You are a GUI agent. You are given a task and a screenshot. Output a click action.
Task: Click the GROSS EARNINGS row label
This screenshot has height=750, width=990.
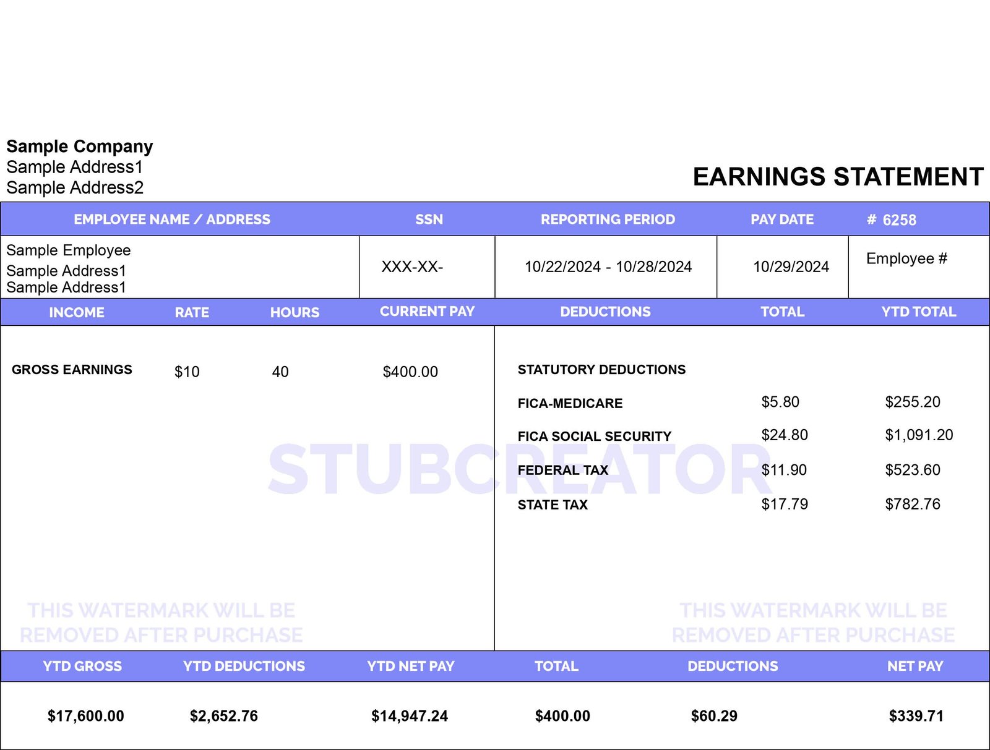click(x=72, y=370)
